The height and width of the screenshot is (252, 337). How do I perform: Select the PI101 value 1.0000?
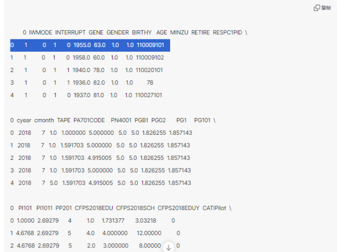25,221
